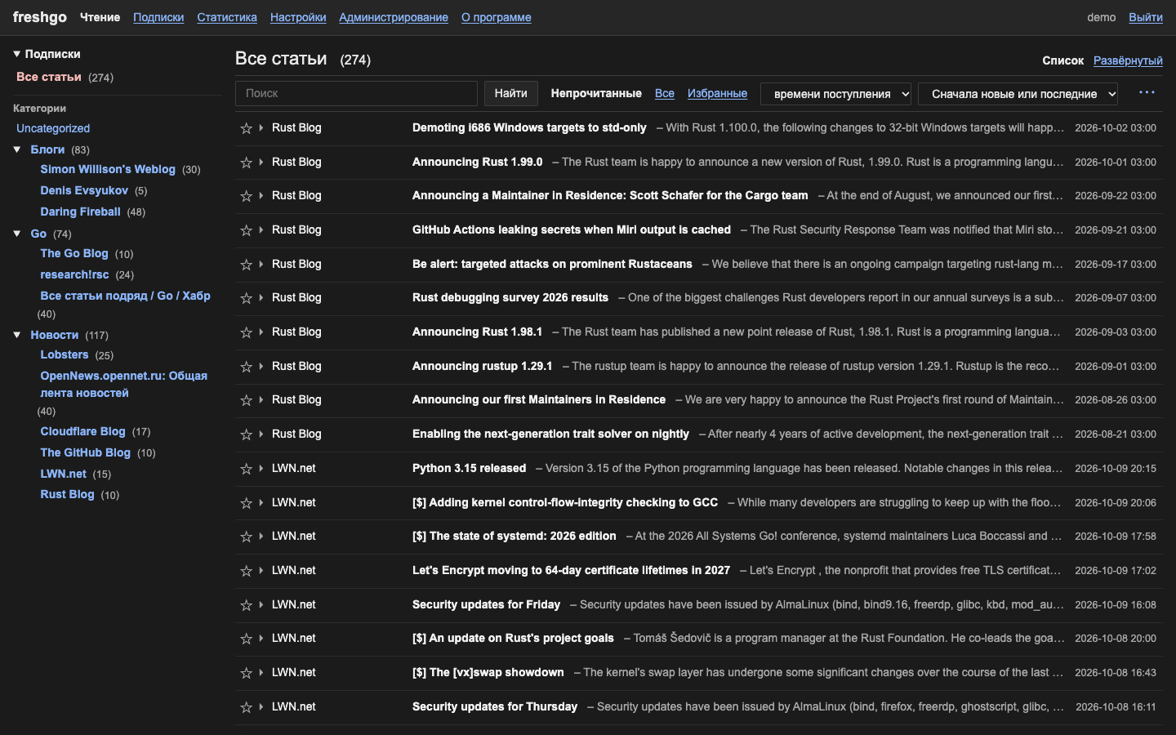
Task: Log out via the Выйти link
Action: 1146,17
